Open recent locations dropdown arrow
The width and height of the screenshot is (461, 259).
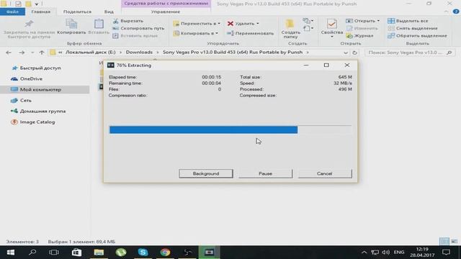[x=32, y=53]
